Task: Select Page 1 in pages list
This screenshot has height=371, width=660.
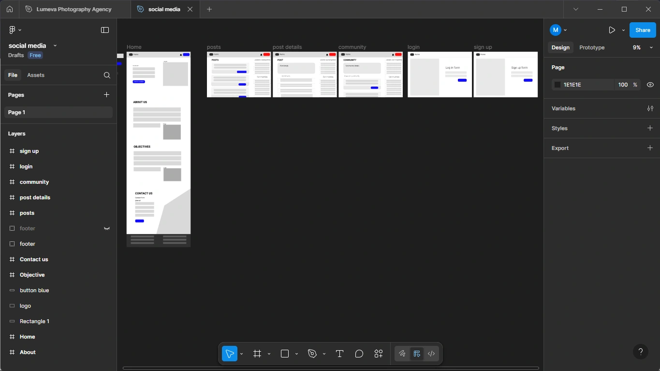Action: [x=59, y=112]
